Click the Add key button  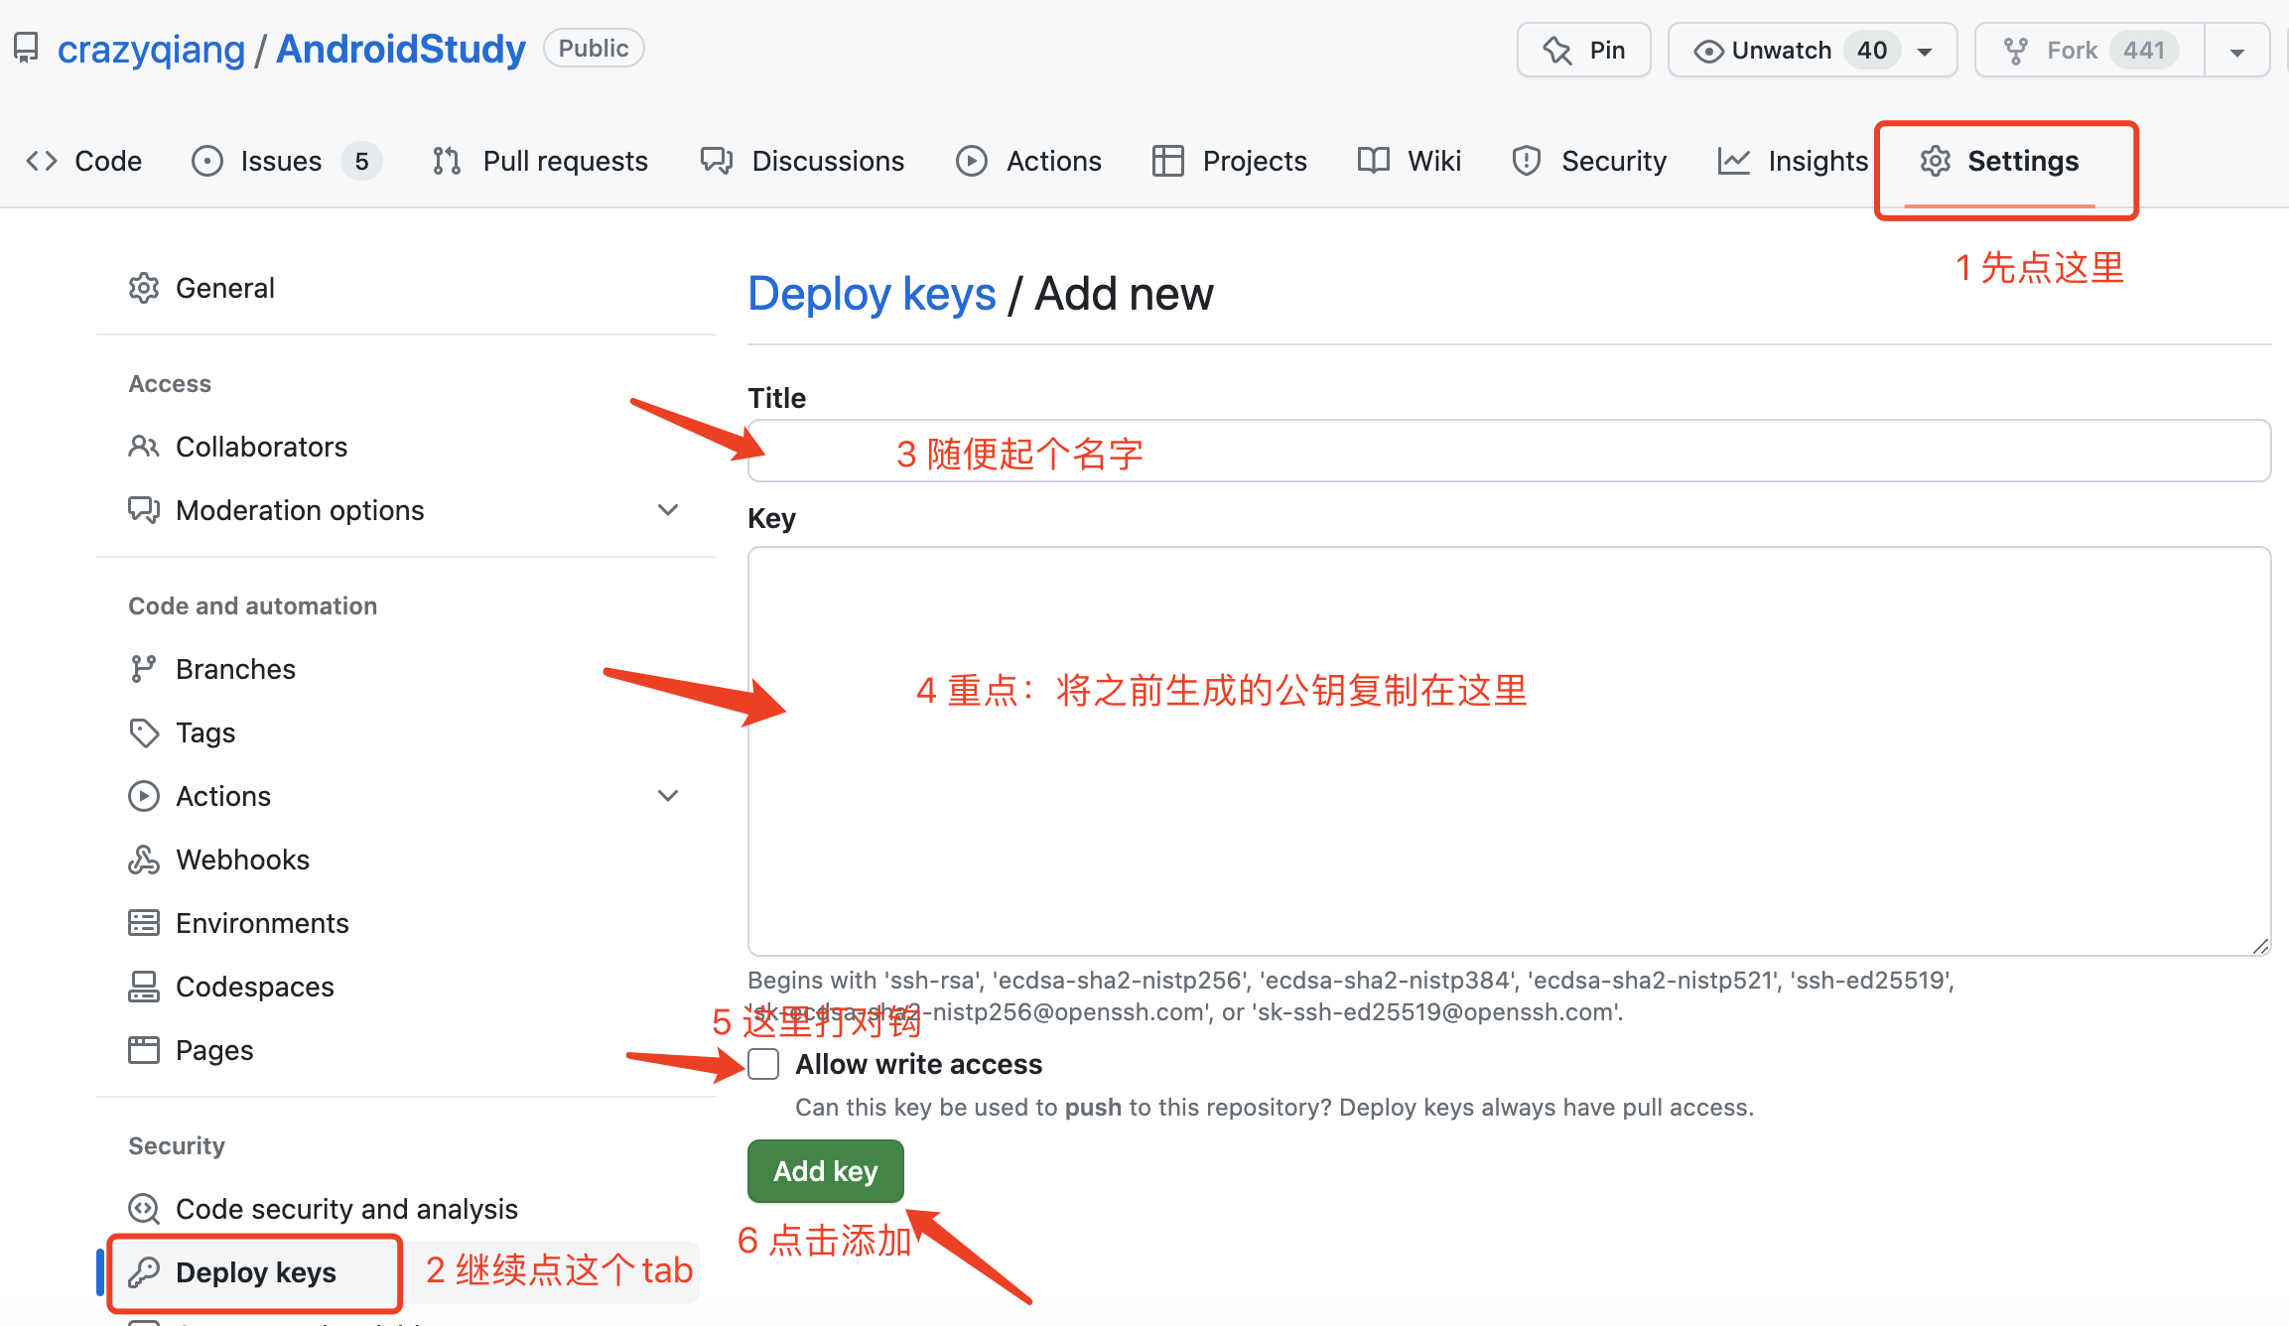[x=824, y=1170]
